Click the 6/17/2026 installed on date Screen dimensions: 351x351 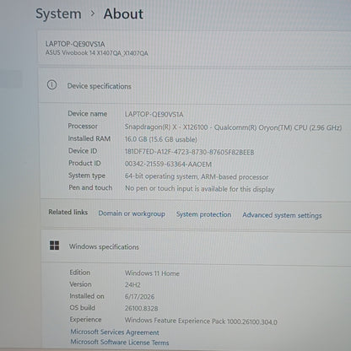tap(139, 296)
